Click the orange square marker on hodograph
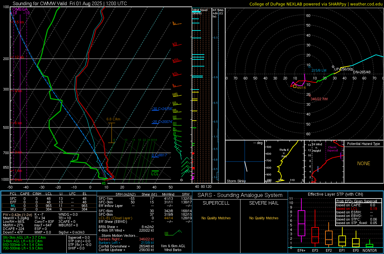 coord(295,86)
